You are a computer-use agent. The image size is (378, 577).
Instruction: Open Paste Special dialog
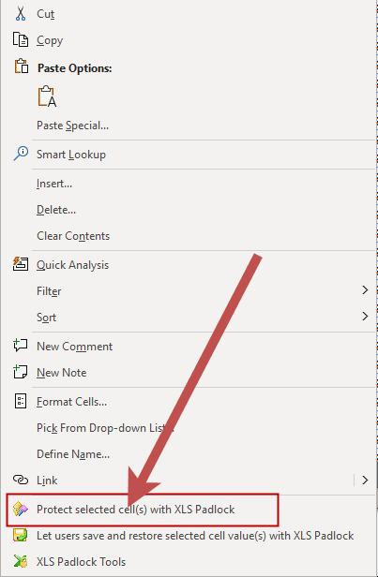pos(72,126)
